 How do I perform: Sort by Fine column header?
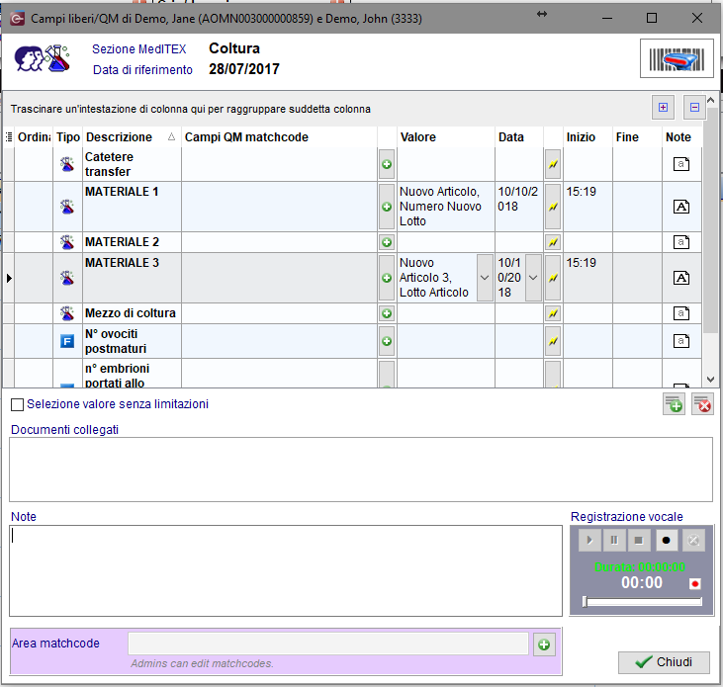click(637, 136)
